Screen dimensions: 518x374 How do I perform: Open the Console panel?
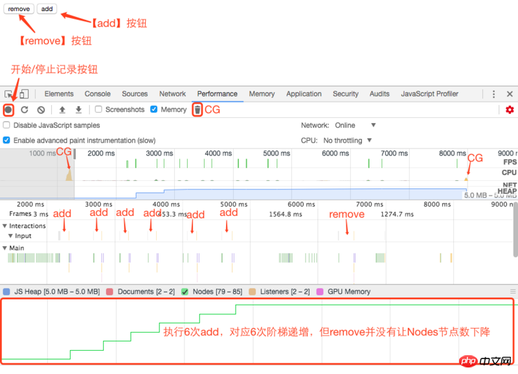(x=97, y=93)
